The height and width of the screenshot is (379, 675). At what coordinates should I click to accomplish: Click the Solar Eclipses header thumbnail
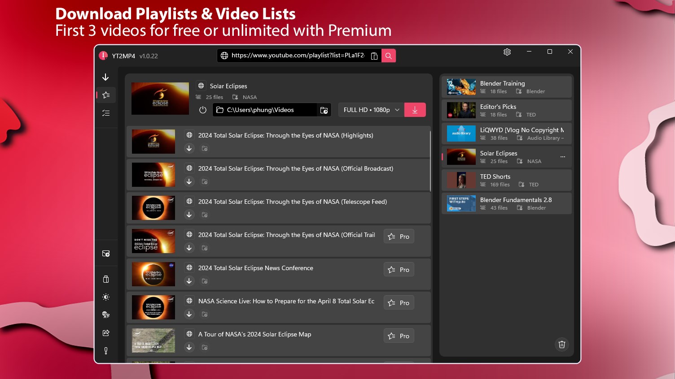[x=160, y=99]
